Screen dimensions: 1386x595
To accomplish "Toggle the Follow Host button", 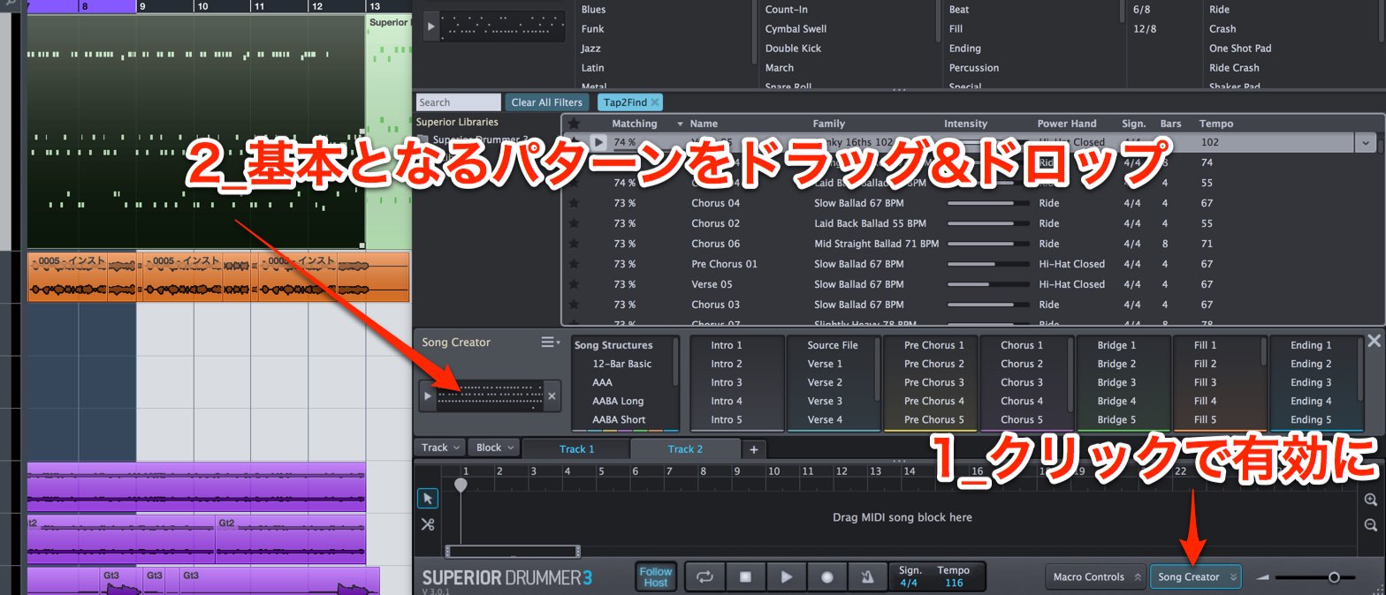I will tap(656, 577).
